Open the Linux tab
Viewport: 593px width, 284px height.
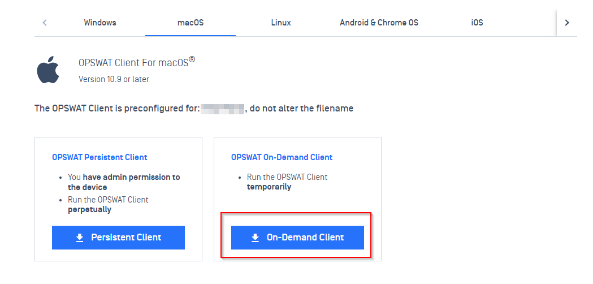click(x=281, y=23)
